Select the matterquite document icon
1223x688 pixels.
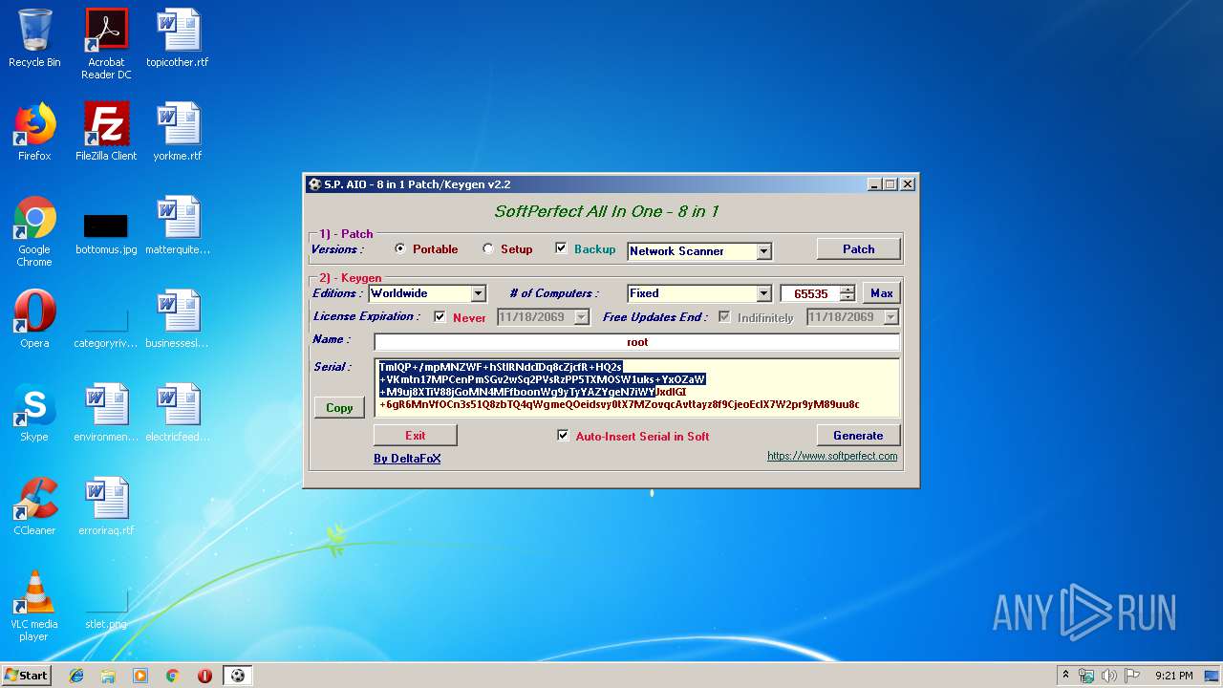[177, 226]
